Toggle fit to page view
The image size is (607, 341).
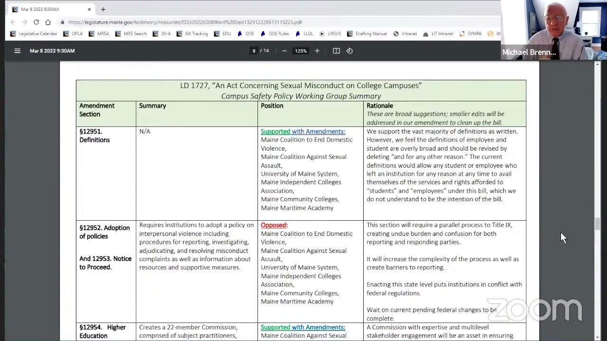pos(336,51)
